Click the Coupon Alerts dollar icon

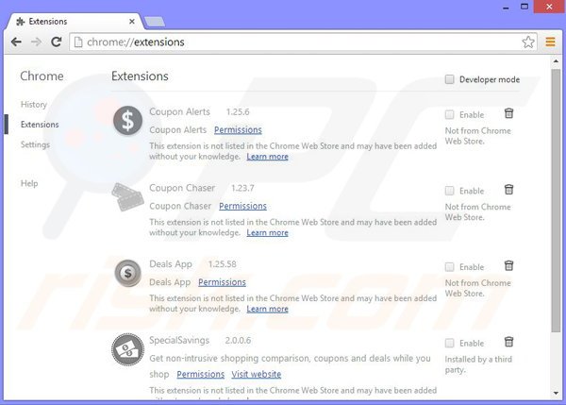coord(127,120)
